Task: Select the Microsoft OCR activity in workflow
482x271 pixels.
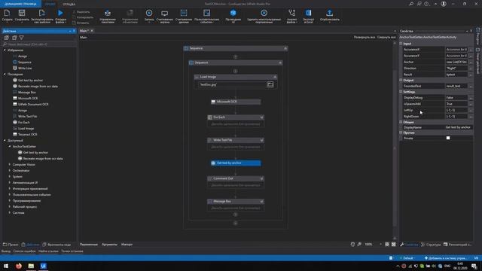Action: [x=236, y=102]
